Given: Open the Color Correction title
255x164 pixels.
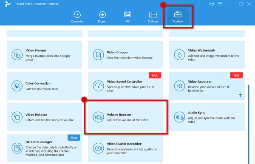Looking at the screenshot, I should (x=38, y=83).
